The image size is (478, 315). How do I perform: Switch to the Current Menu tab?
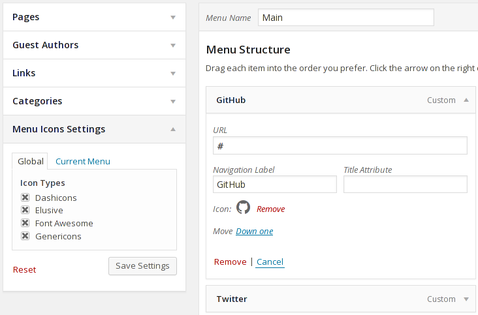[x=83, y=161]
